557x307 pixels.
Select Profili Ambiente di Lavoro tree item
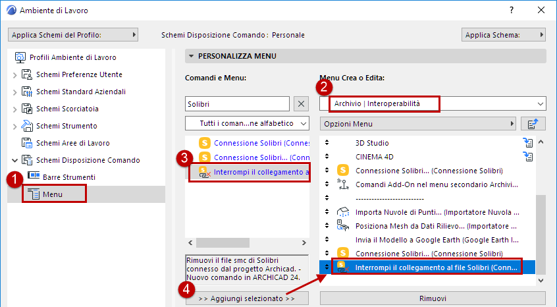coord(73,57)
